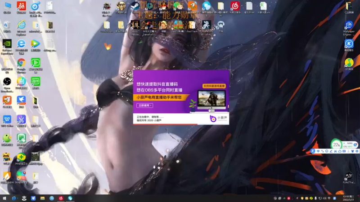
Task: Open the game screenshot image file thumbnail
Action: 36,159
